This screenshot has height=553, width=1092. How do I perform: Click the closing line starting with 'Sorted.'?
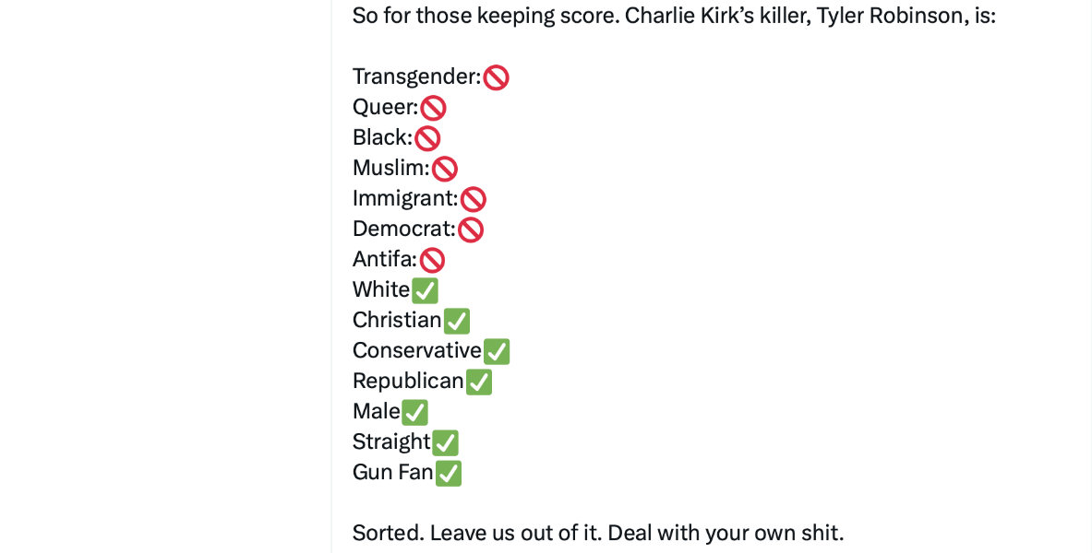click(598, 533)
